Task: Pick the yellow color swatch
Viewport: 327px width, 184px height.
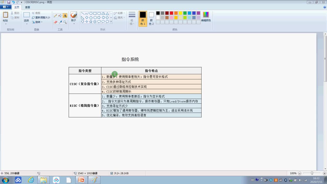Action: 180,13
